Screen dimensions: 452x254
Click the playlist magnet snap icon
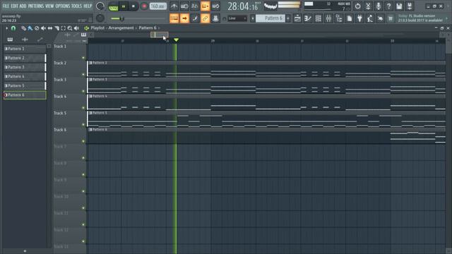click(13, 28)
